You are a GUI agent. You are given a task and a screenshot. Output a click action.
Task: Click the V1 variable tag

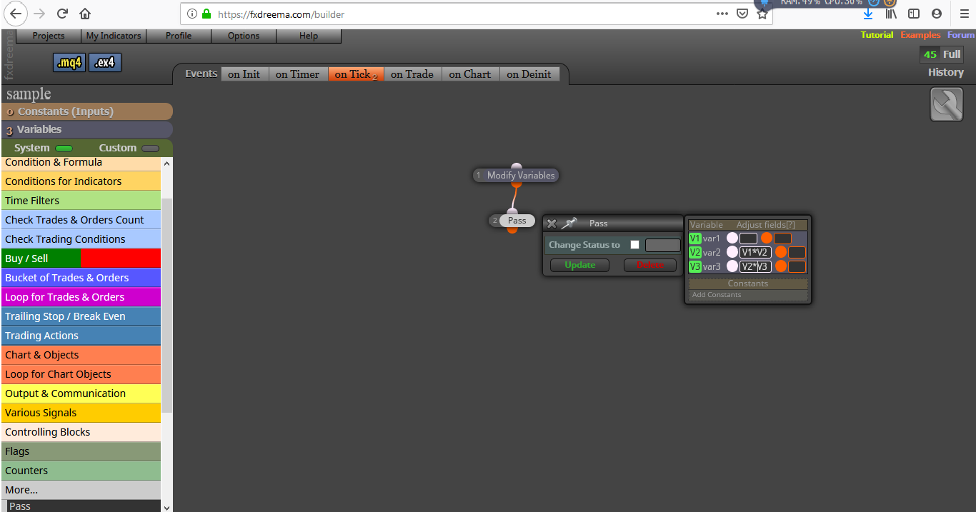(695, 239)
